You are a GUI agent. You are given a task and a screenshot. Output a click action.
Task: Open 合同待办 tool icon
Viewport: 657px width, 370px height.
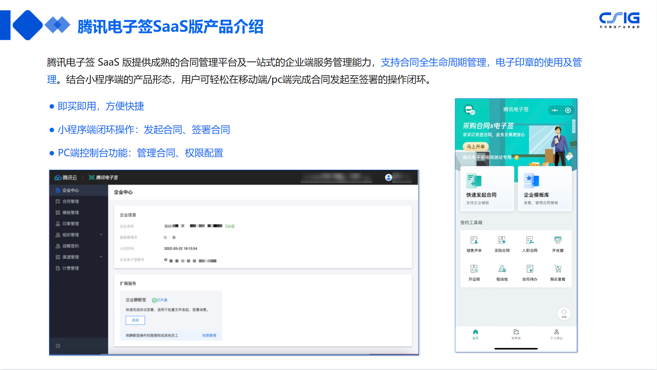tap(530, 269)
